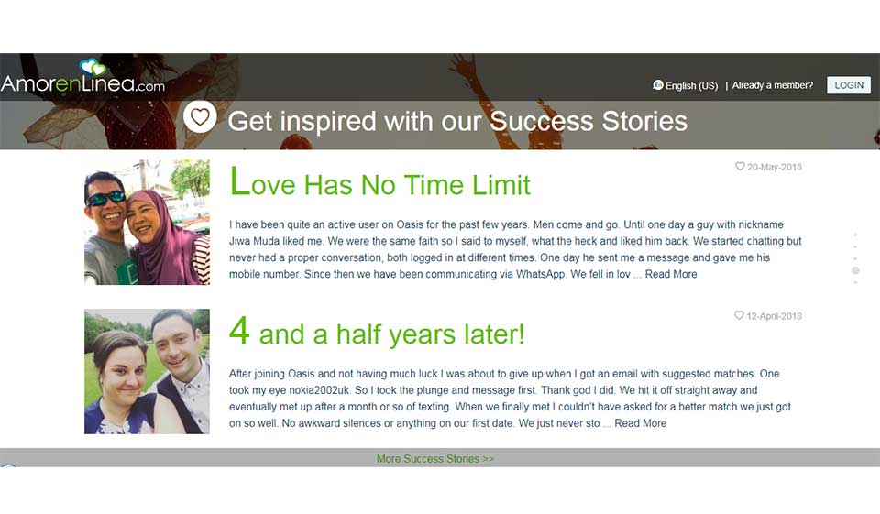The width and height of the screenshot is (880, 514).
Task: Select the first page navigation dot
Action: tap(855, 235)
